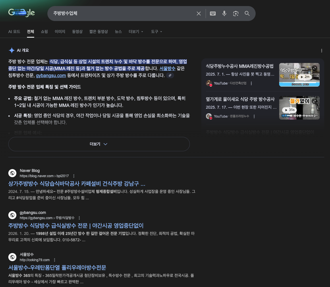
Task: Click the share link icon after AI overview text
Action: click(170, 75)
